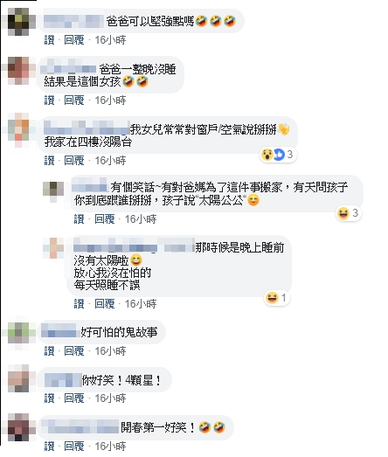Click the 16小時 timestamp under 你好笑！4顆星！
This screenshot has width=388, height=457.
click(x=110, y=398)
